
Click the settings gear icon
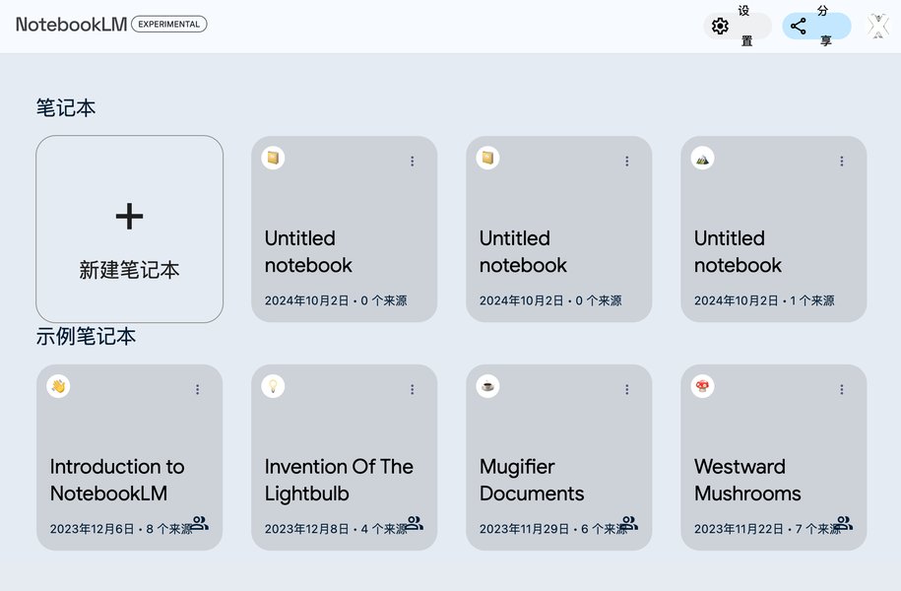click(x=720, y=26)
